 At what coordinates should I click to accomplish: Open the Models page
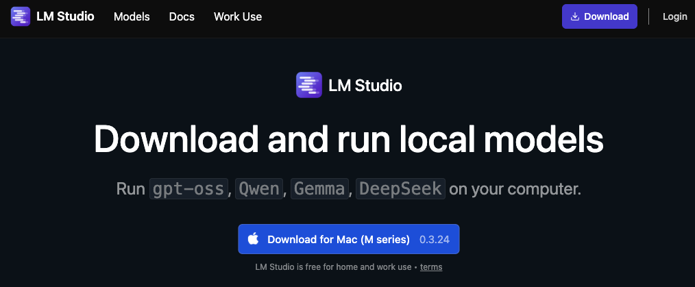pos(132,17)
